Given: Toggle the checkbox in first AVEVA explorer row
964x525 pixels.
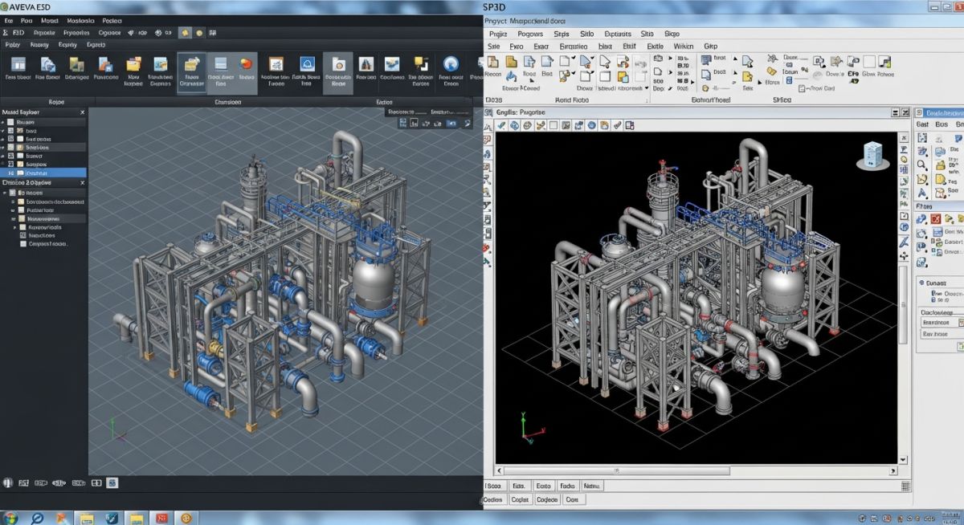Looking at the screenshot, I should click(10, 122).
